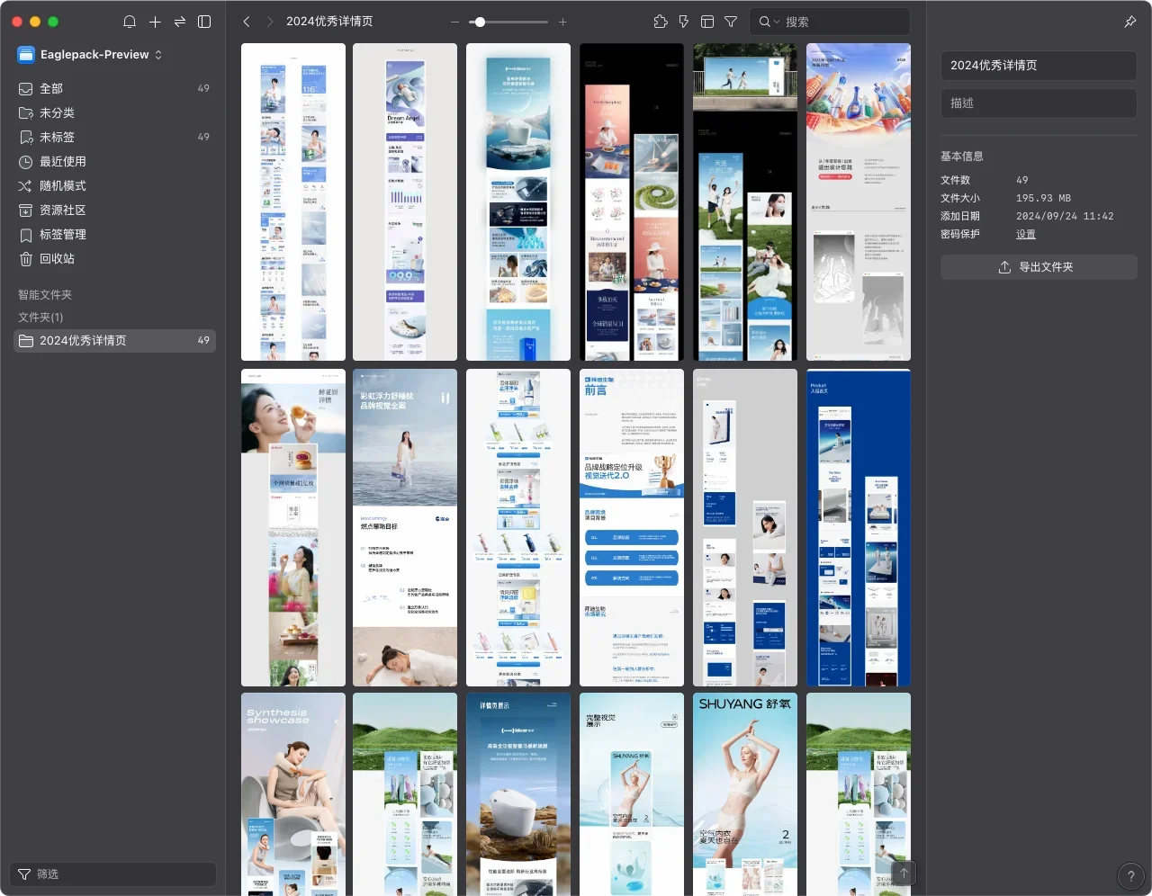Open the layout view options icon
The width and height of the screenshot is (1152, 896).
(x=707, y=22)
